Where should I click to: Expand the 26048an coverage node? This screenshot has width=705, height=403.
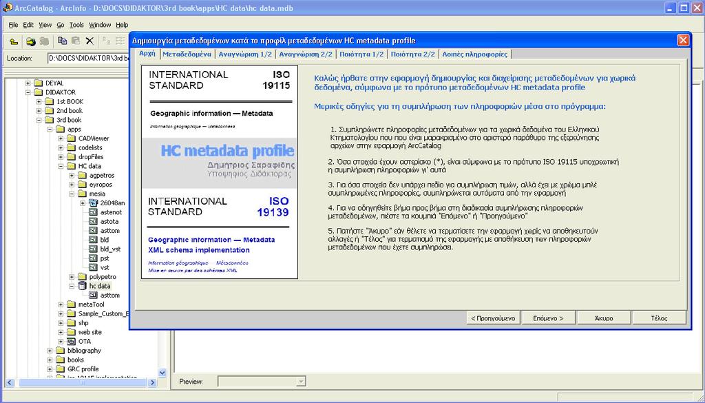tap(83, 203)
